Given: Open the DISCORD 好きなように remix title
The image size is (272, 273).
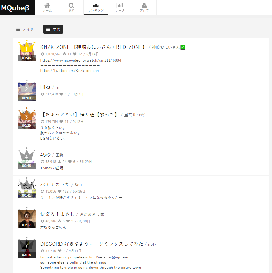Looking at the screenshot, I should coord(92,244).
